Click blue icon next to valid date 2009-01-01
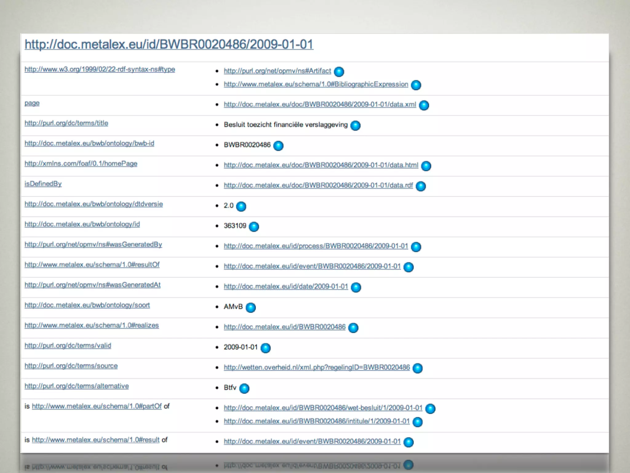Screen dimensions: 630x473 [265, 348]
